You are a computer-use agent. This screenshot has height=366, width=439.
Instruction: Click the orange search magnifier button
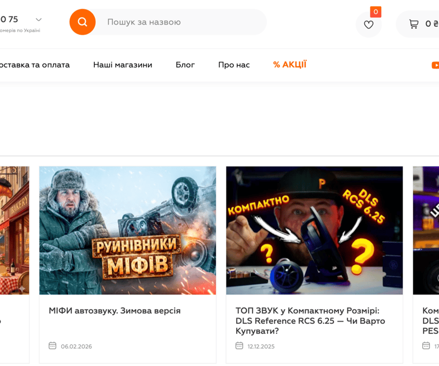[x=82, y=22]
